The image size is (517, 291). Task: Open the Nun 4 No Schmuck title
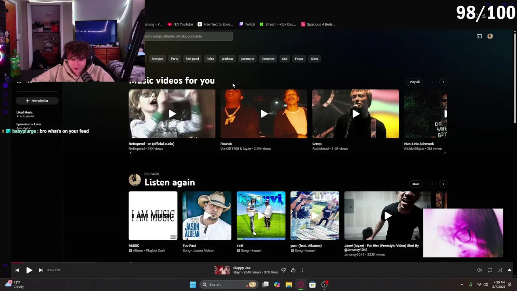point(419,144)
